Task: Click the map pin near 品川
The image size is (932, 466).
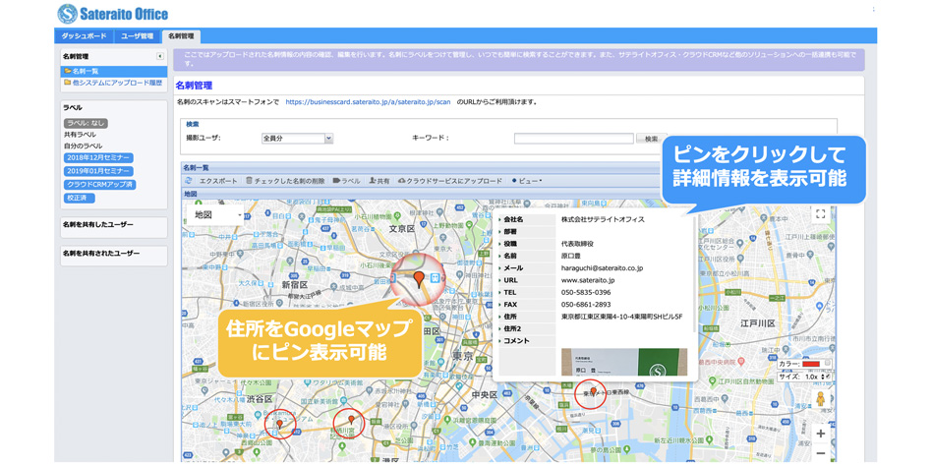Action: pos(351,420)
